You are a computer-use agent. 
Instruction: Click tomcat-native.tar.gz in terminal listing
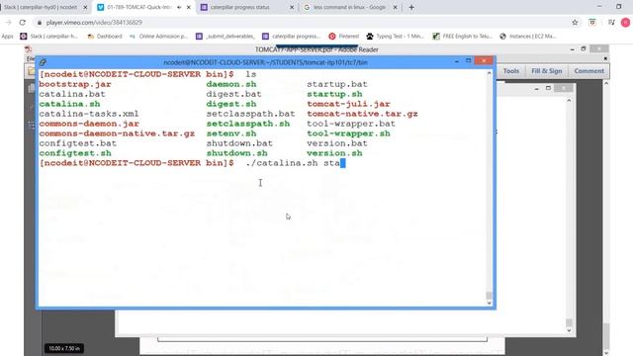click(x=362, y=114)
